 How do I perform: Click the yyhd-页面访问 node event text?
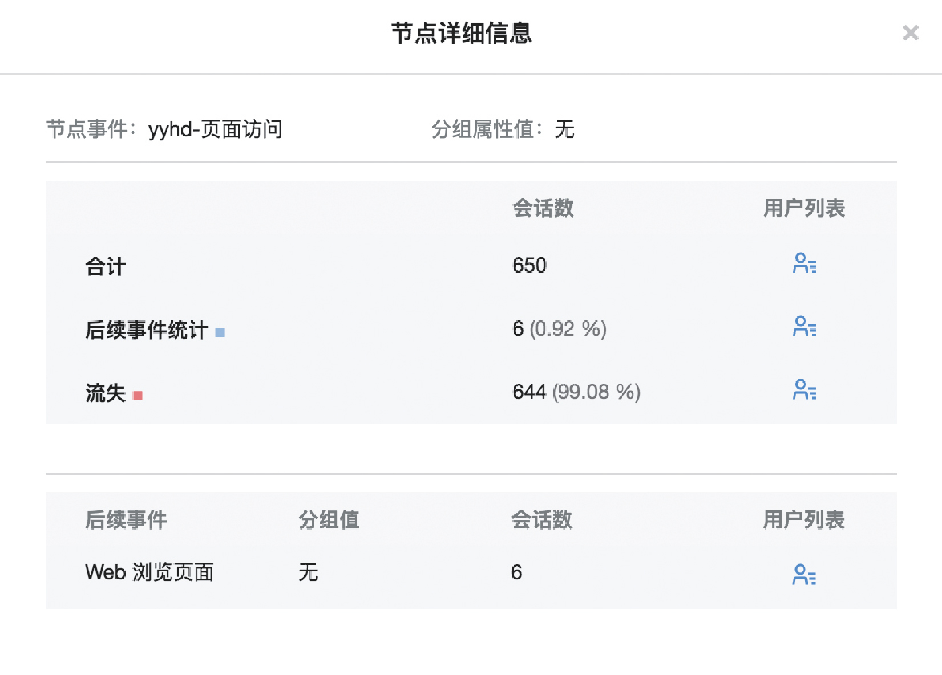[215, 129]
